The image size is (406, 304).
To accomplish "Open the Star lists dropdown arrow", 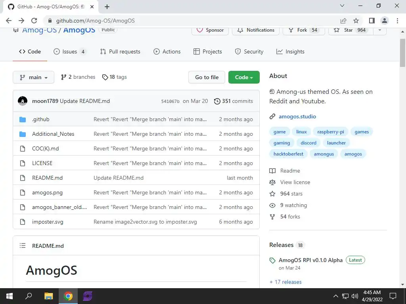I will [x=380, y=30].
